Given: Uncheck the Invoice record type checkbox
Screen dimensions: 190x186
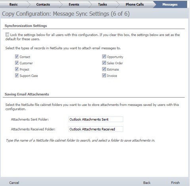Looking at the screenshot, I should click(x=104, y=75).
